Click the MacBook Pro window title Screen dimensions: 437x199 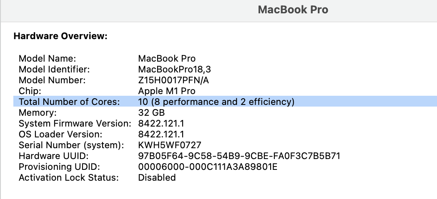tap(293, 10)
